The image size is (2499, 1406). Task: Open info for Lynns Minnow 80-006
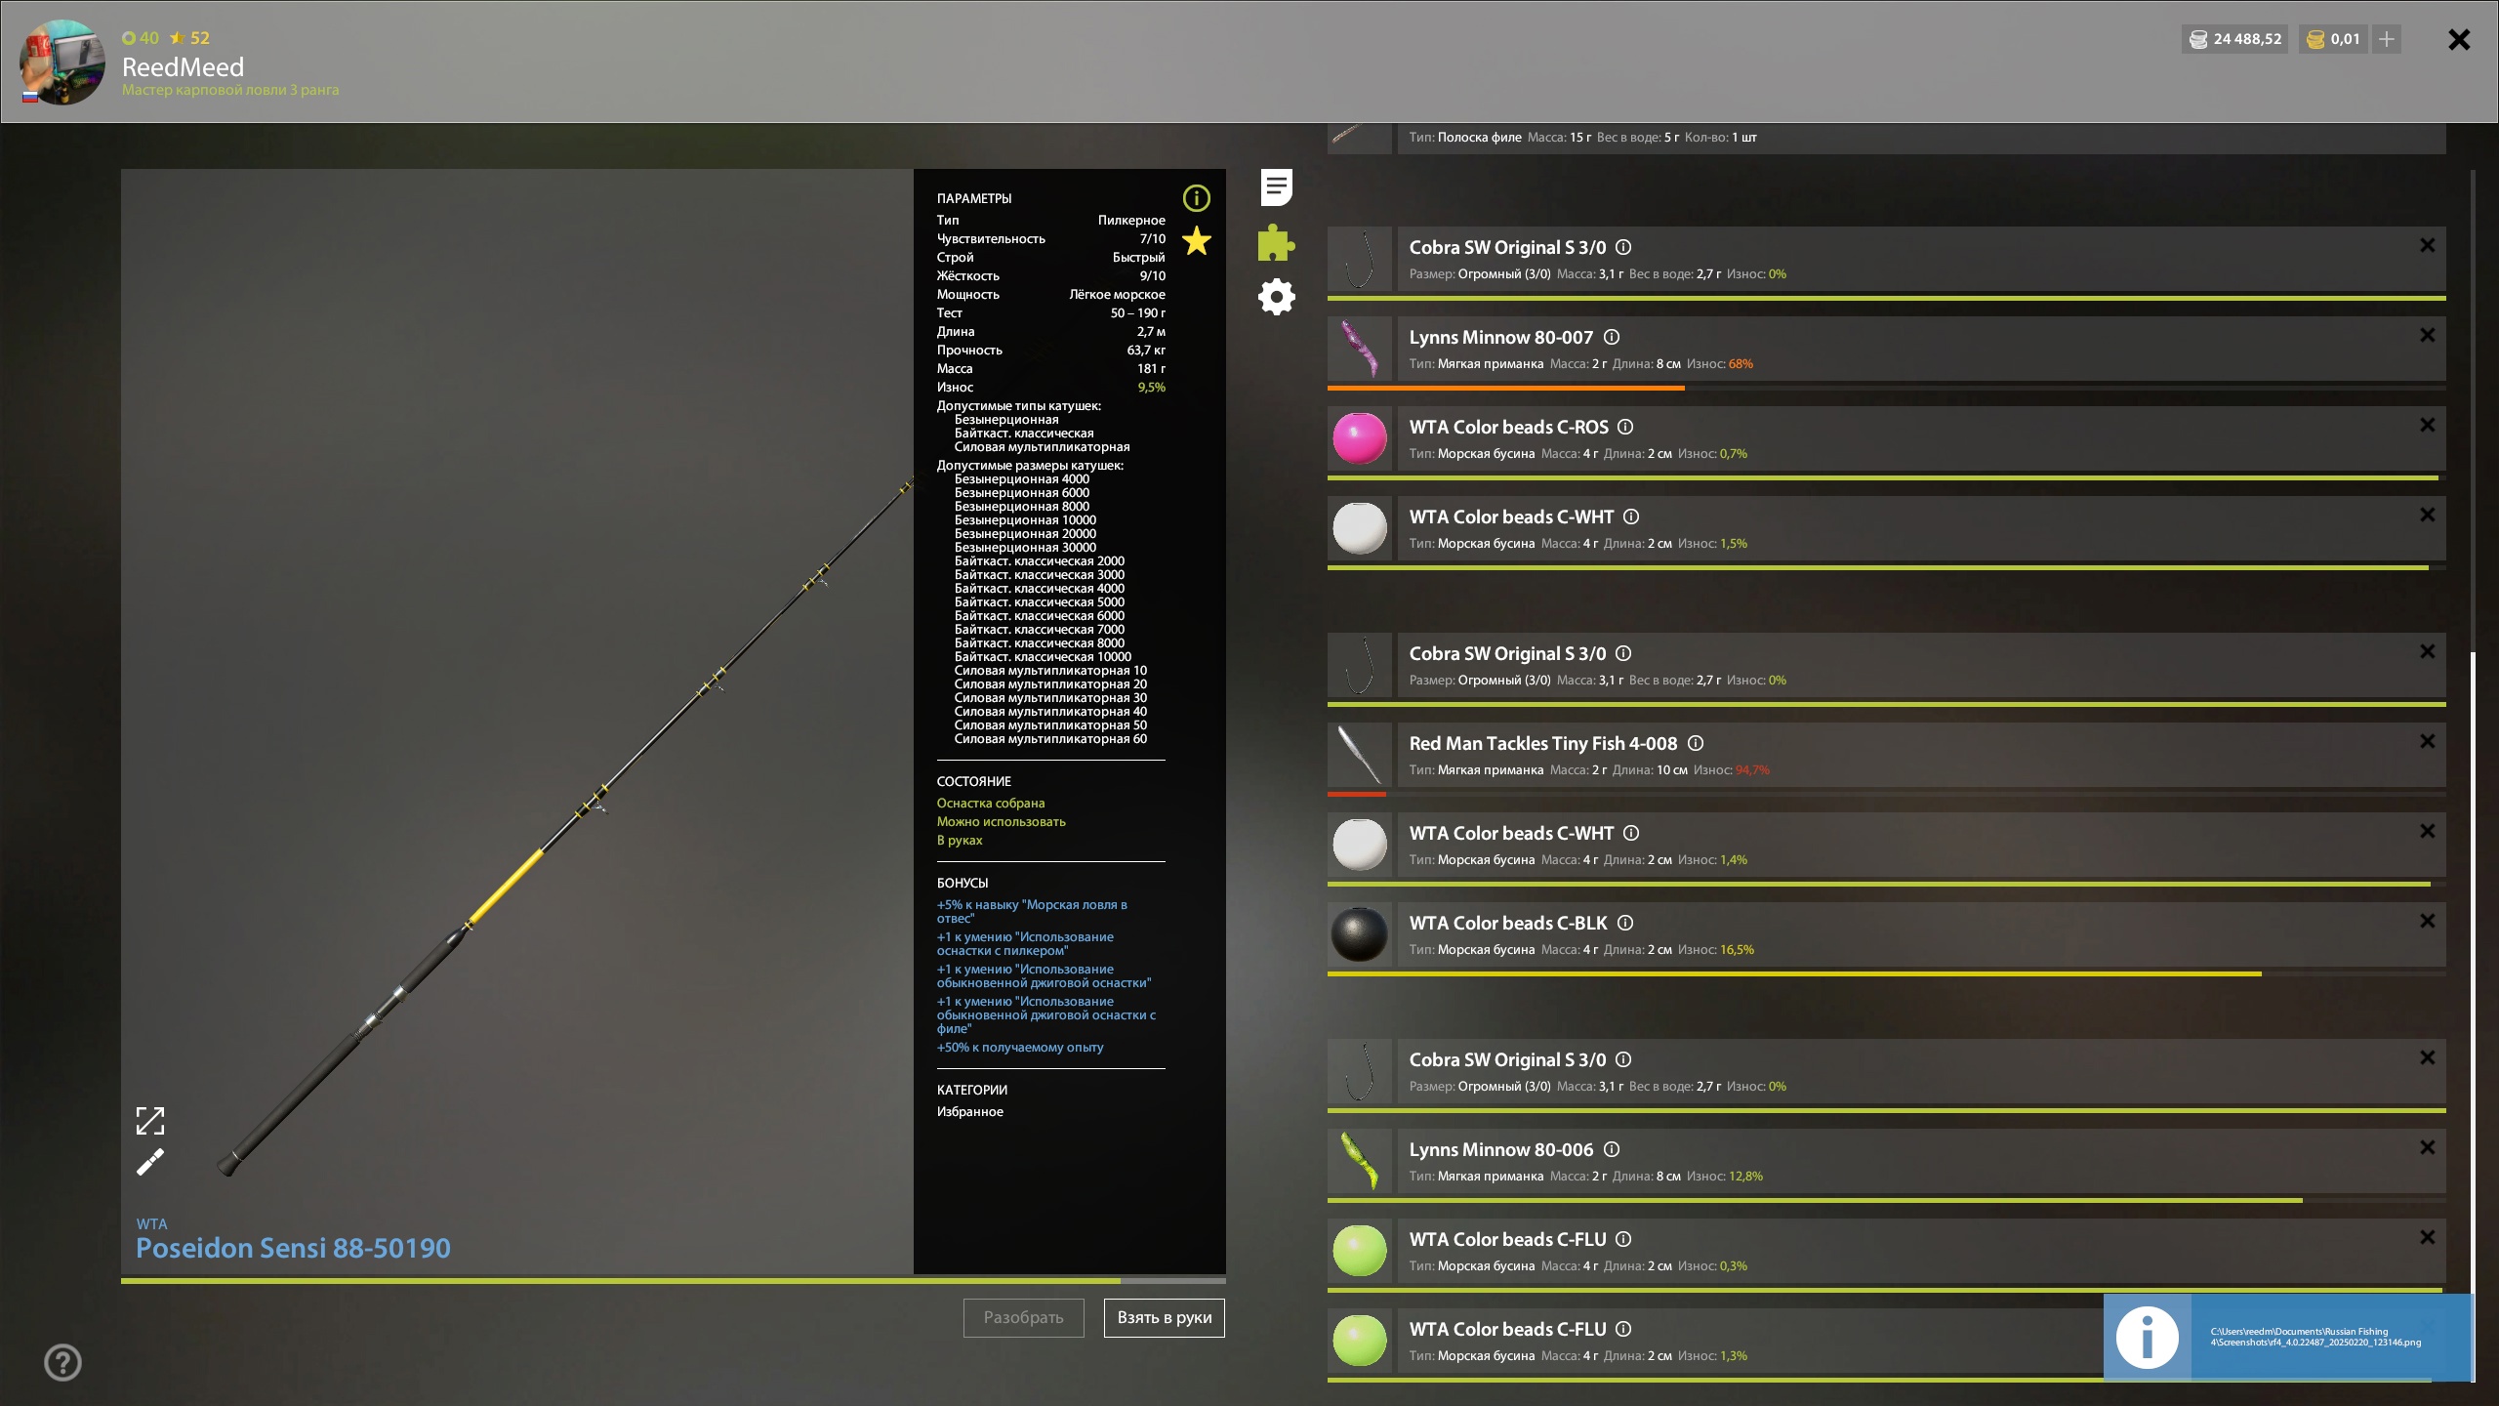[x=1612, y=1150]
